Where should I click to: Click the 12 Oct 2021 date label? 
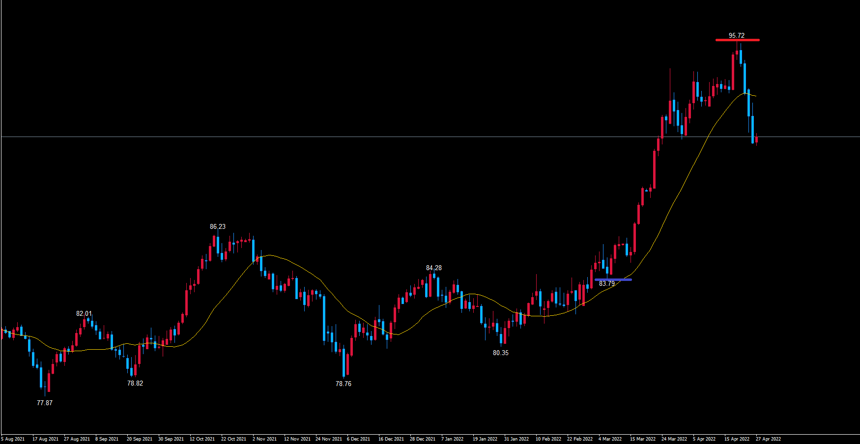(202, 439)
